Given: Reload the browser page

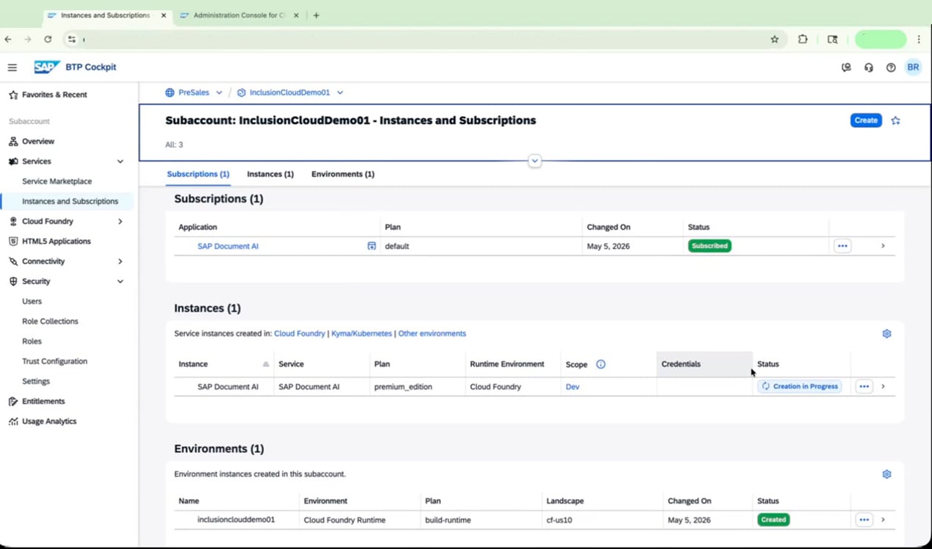Looking at the screenshot, I should [48, 40].
